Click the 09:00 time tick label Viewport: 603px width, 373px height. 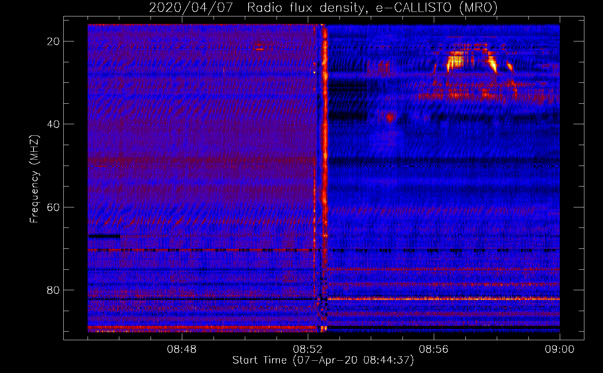click(560, 350)
